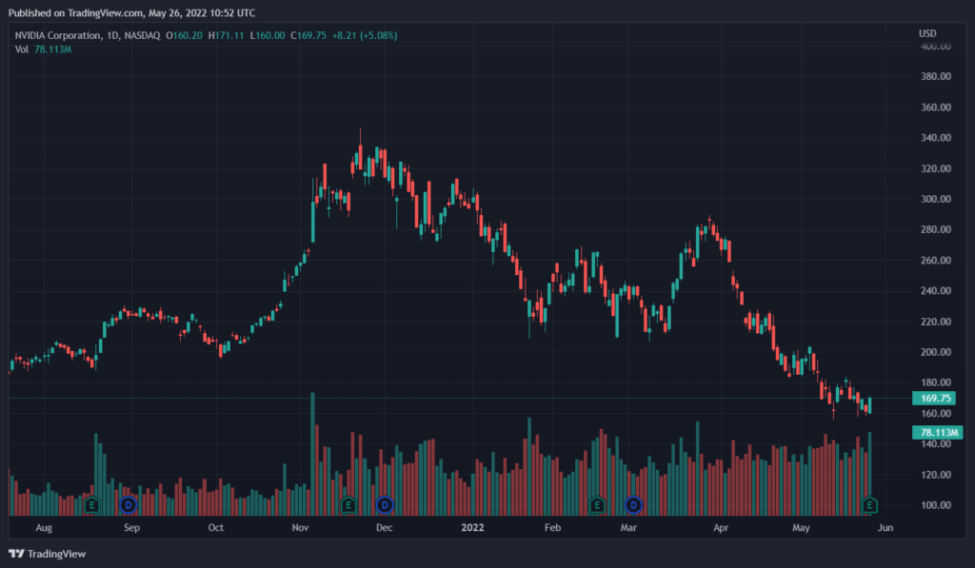Click the USD currency label on price axis
The height and width of the screenshot is (568, 975).
927,34
